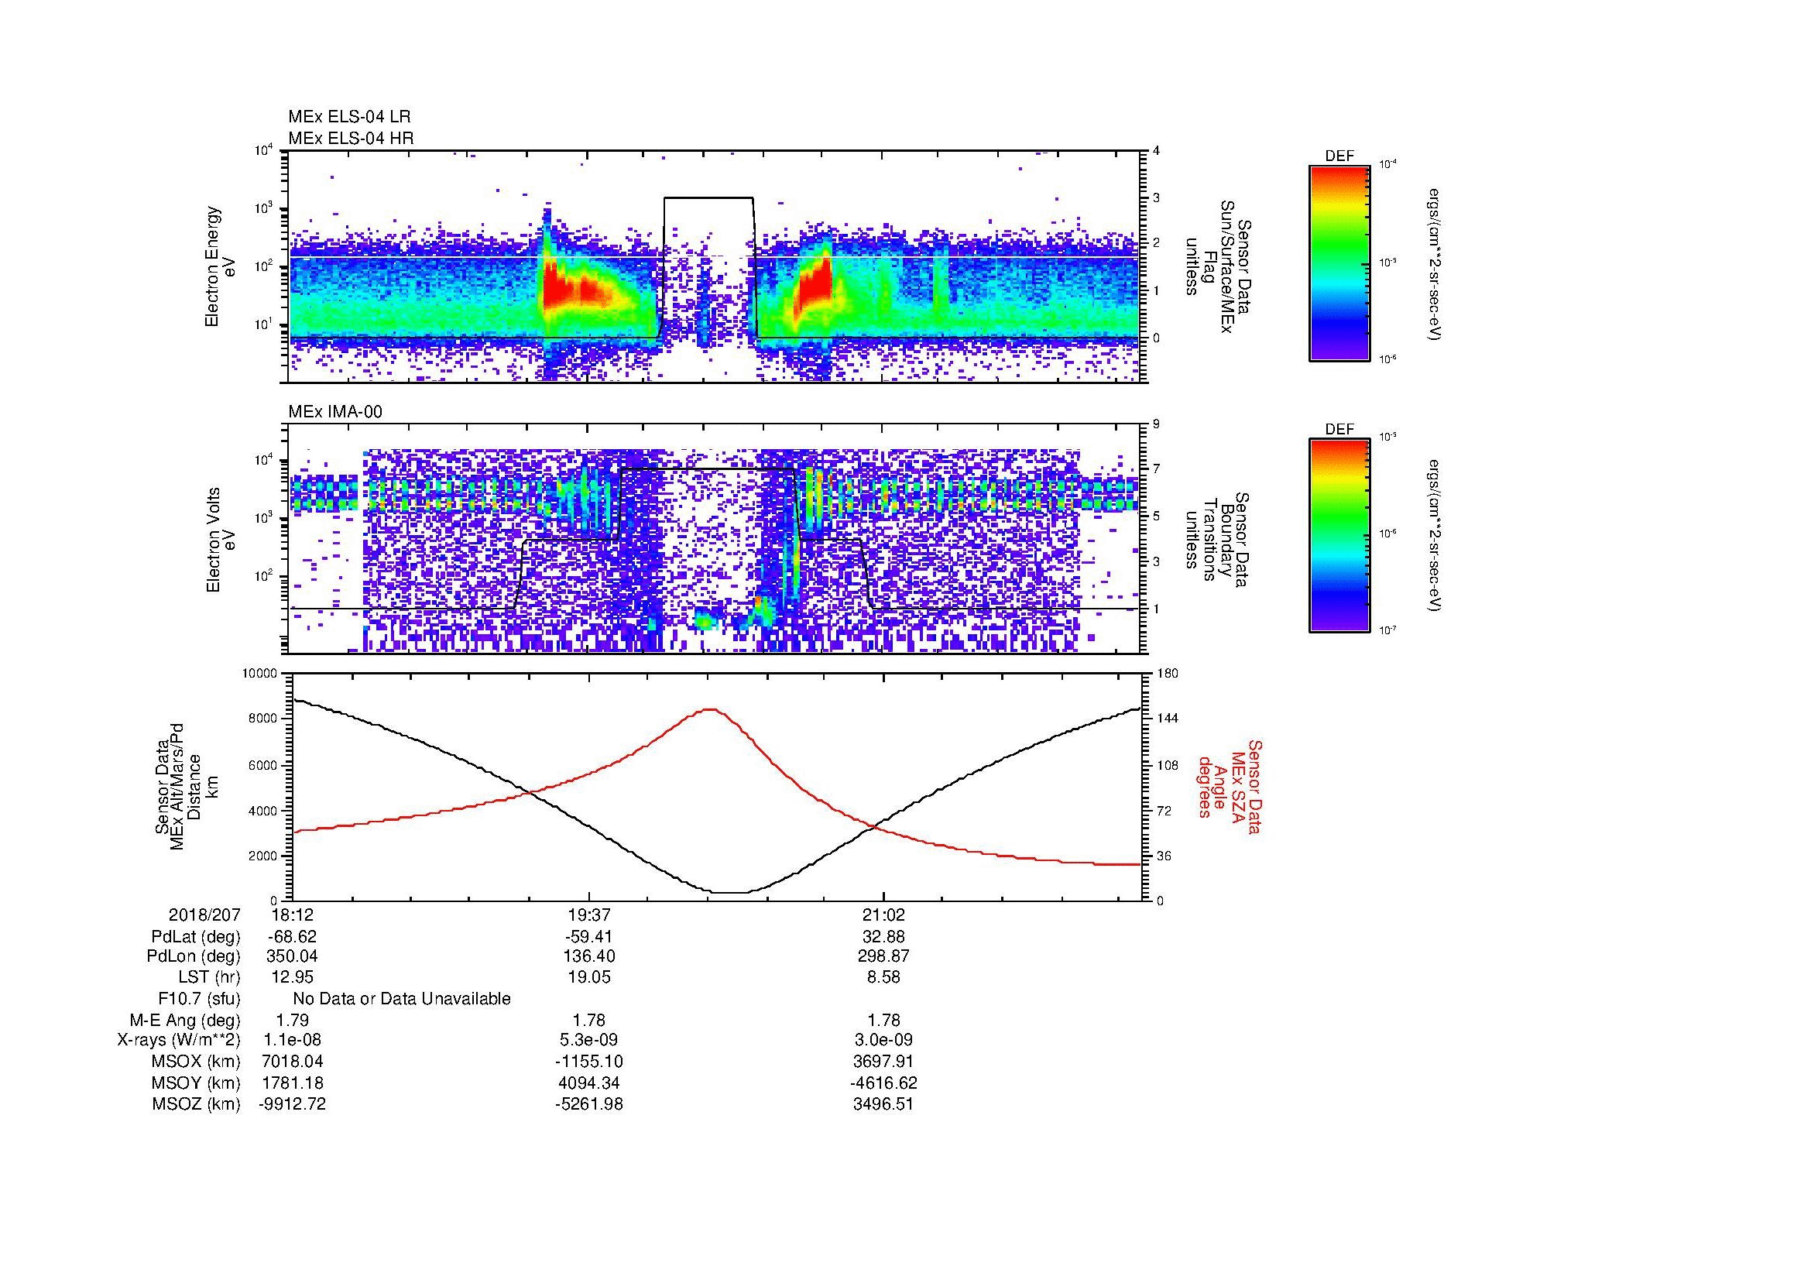Click the 'Sun/Surface/MEx Flag' right axis label

point(1219,266)
